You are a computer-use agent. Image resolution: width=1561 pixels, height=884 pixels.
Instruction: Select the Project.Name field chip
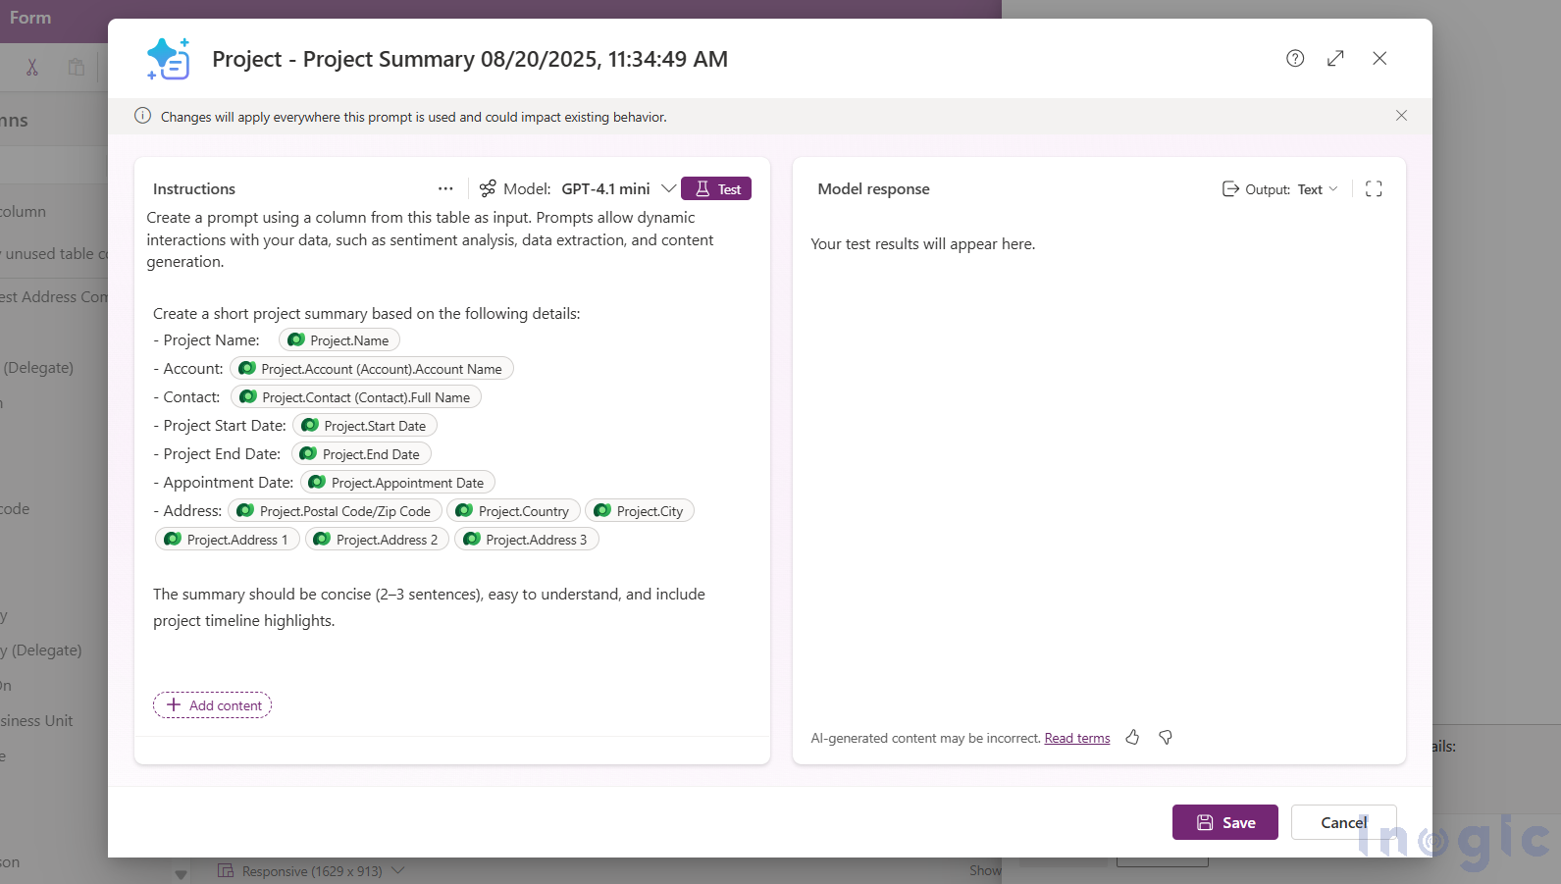pyautogui.click(x=339, y=340)
